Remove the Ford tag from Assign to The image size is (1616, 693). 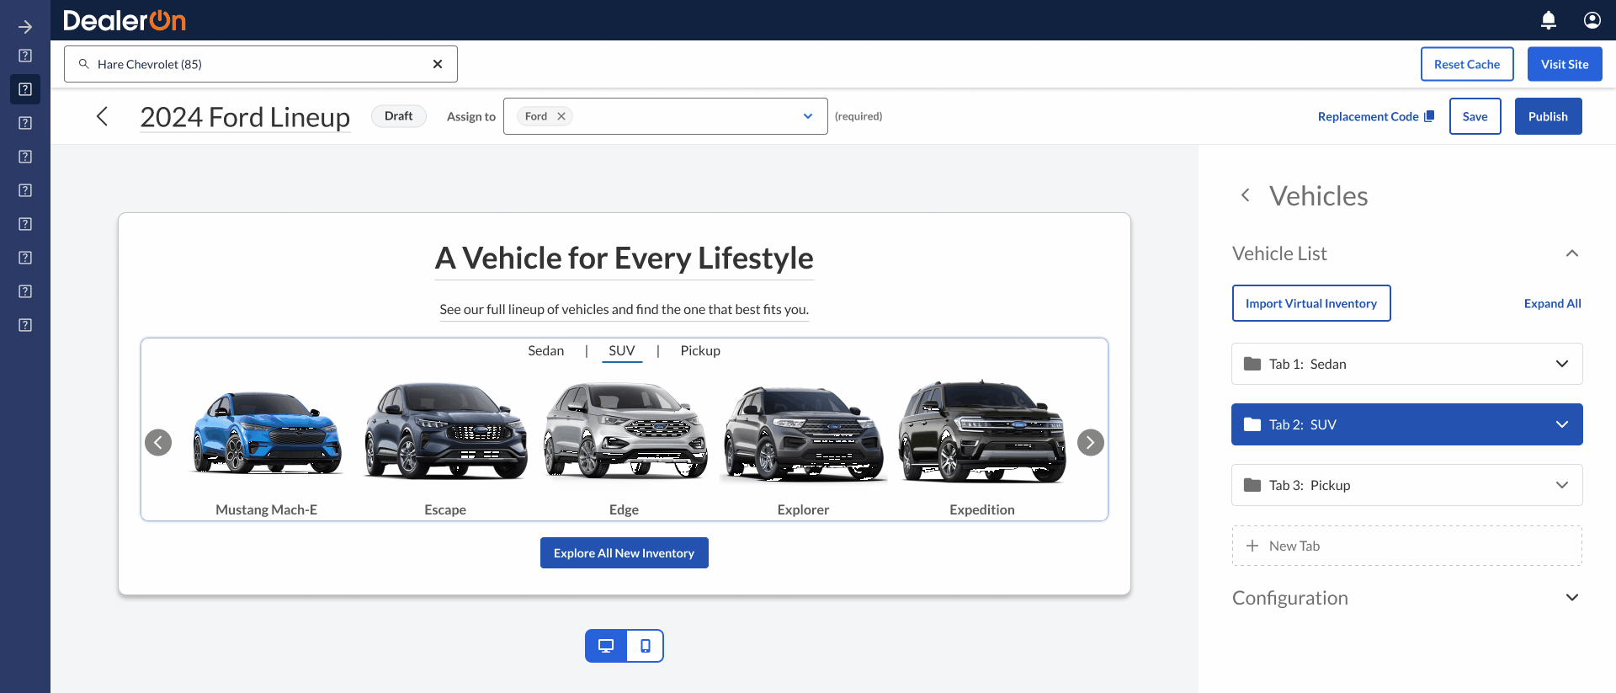tap(561, 116)
